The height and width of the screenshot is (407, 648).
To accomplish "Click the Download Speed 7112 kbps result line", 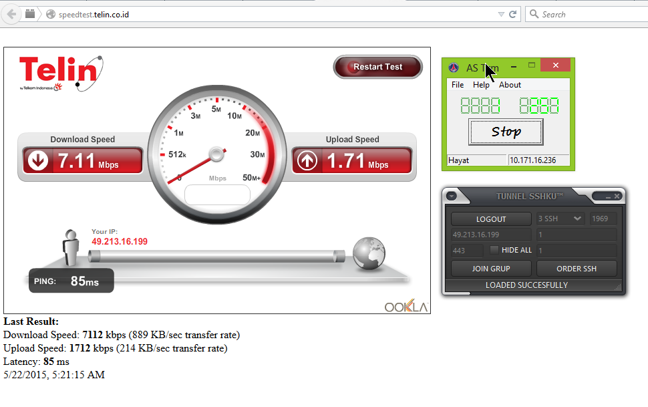I will tap(122, 335).
